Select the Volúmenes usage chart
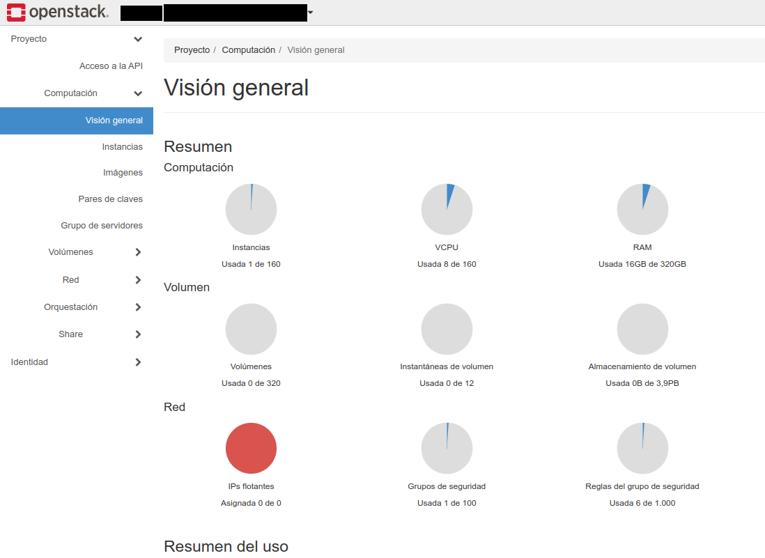Screen dimensions: 765x558 [251, 328]
